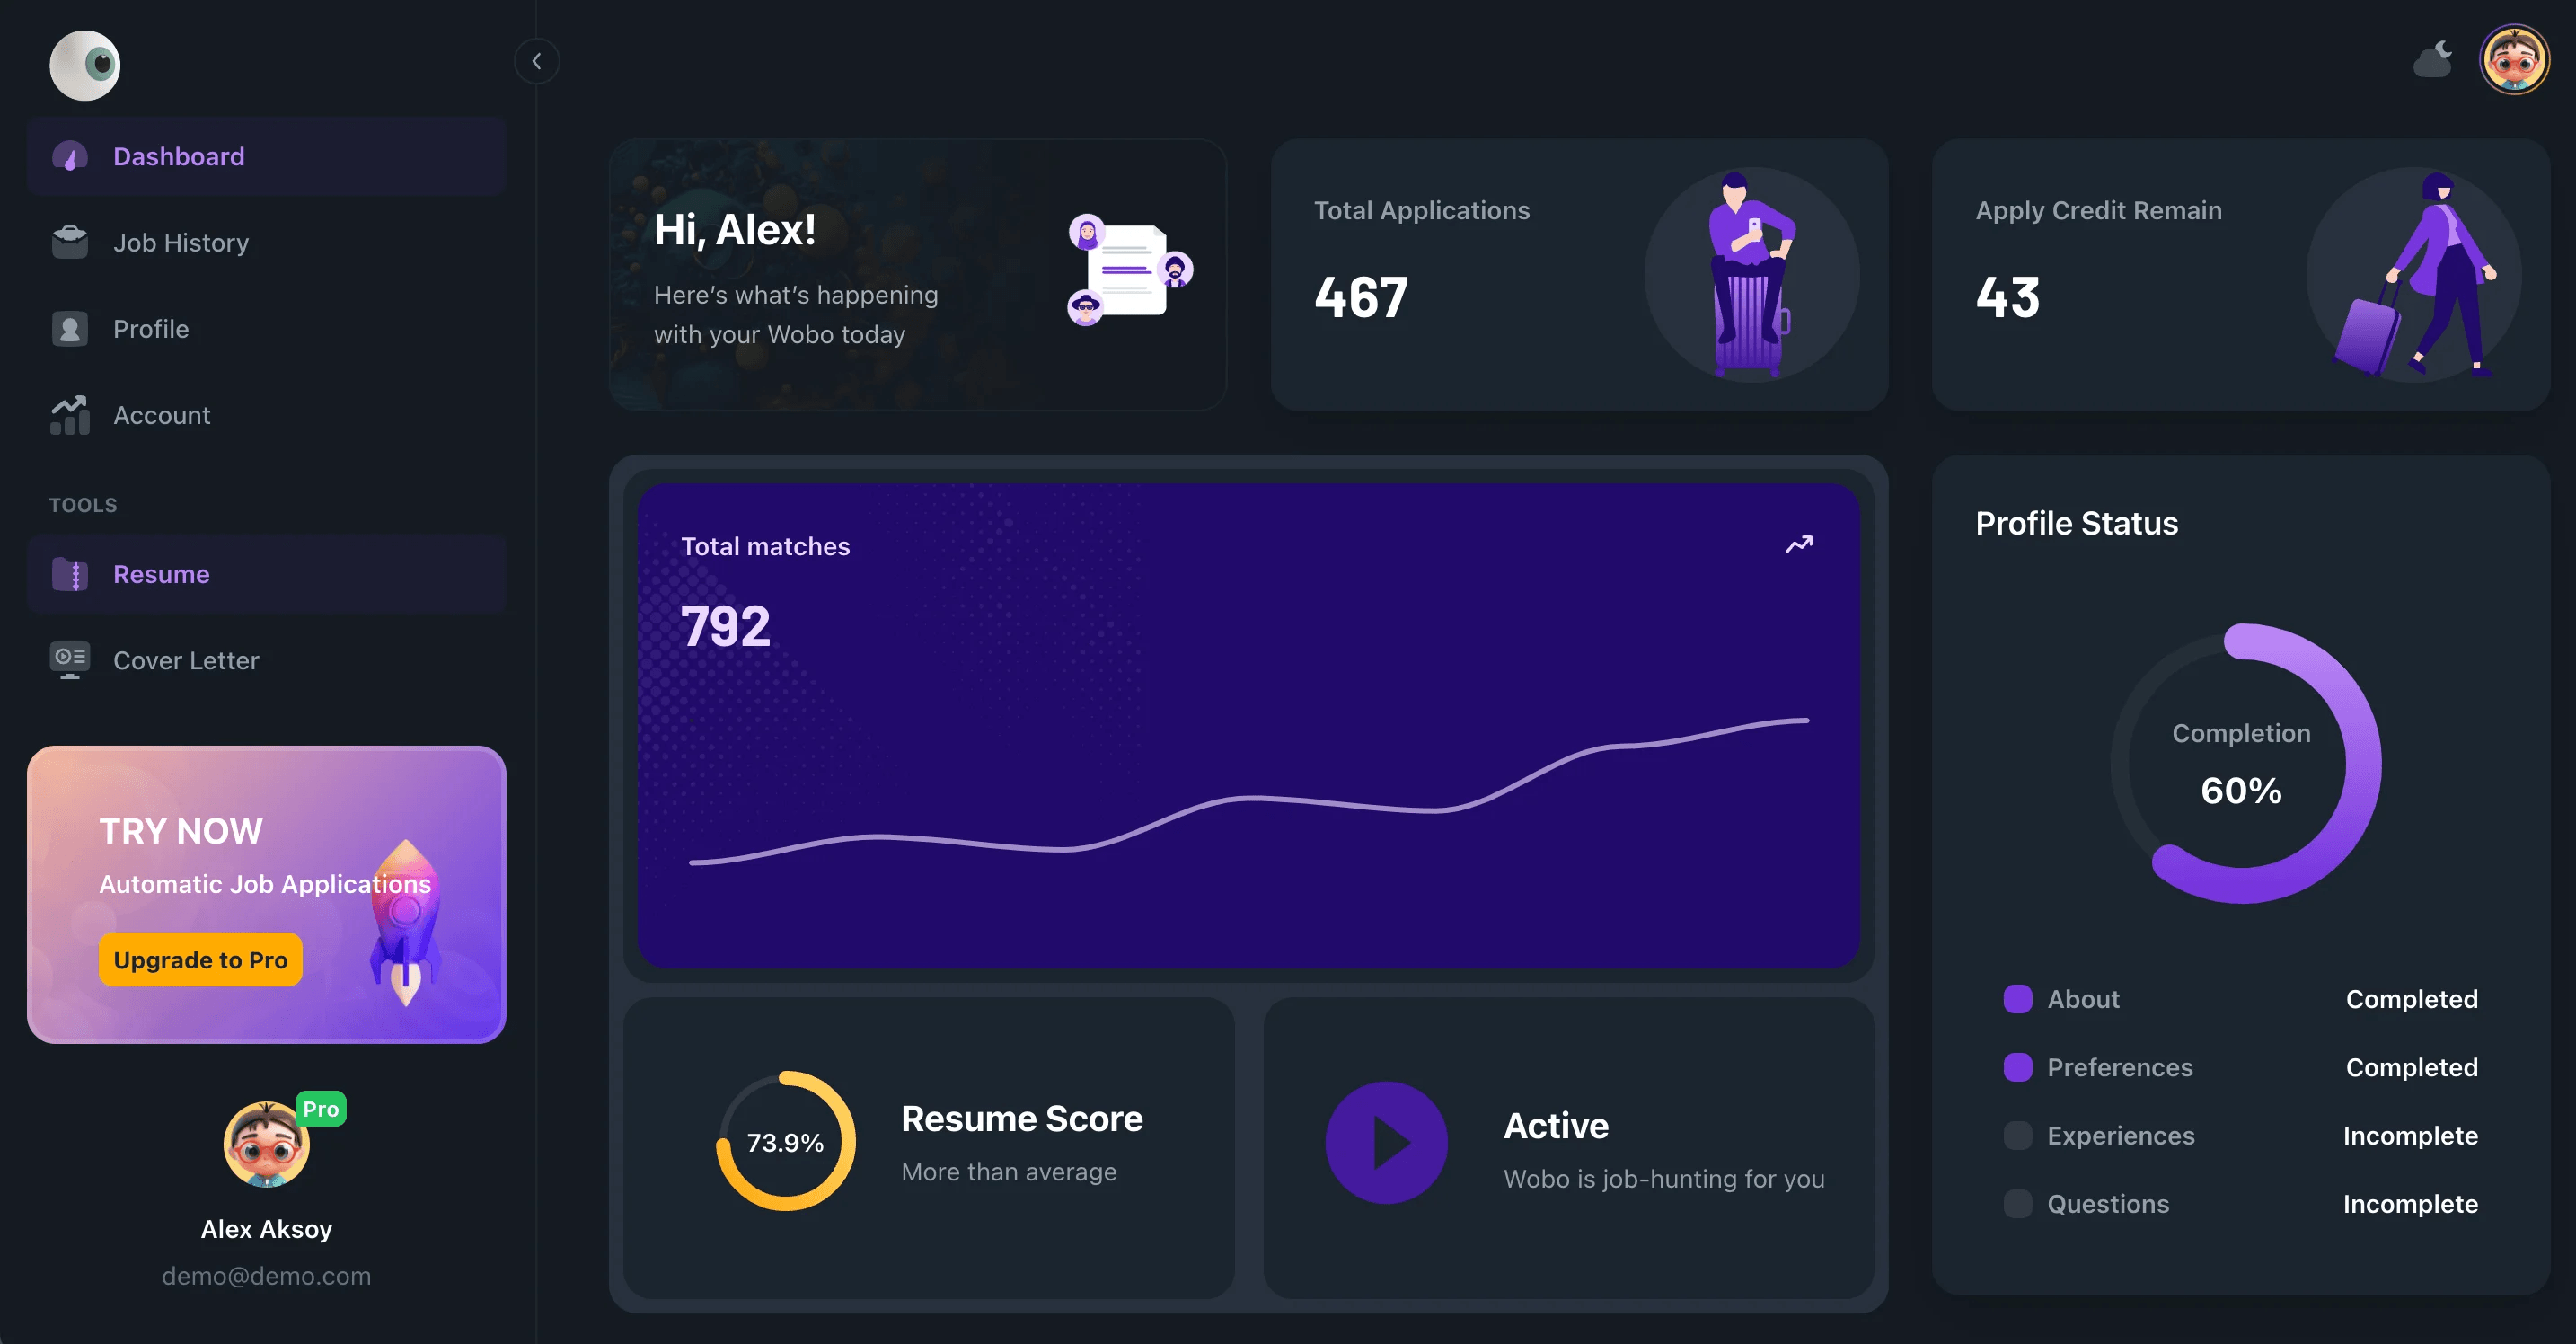The height and width of the screenshot is (1344, 2576).
Task: Click the document illustration in the greeting card
Action: [1130, 270]
